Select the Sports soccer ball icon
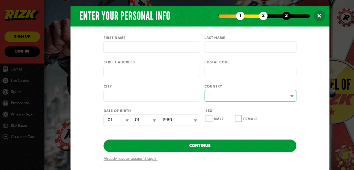 tap(5, 92)
